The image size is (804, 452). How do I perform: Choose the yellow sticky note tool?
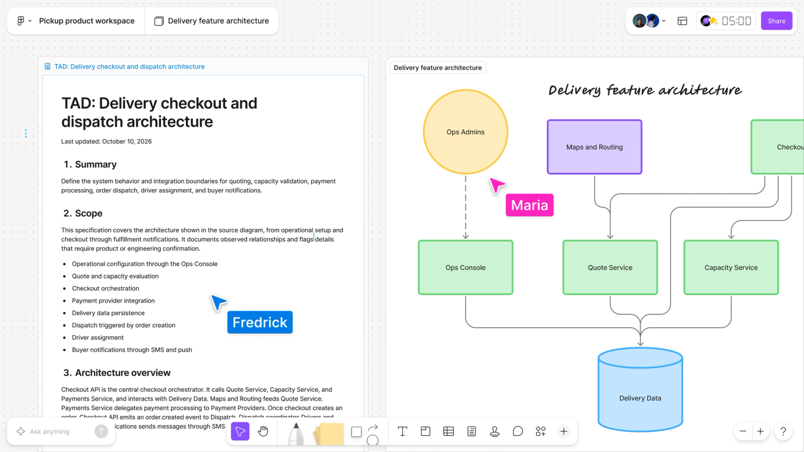click(x=329, y=434)
